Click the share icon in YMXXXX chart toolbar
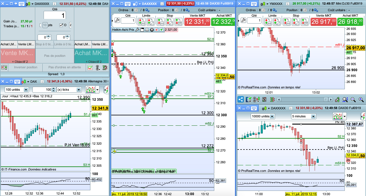 coord(241,100)
